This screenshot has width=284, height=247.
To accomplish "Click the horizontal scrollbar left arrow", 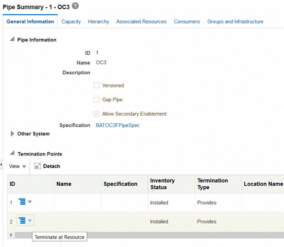I will [11, 235].
